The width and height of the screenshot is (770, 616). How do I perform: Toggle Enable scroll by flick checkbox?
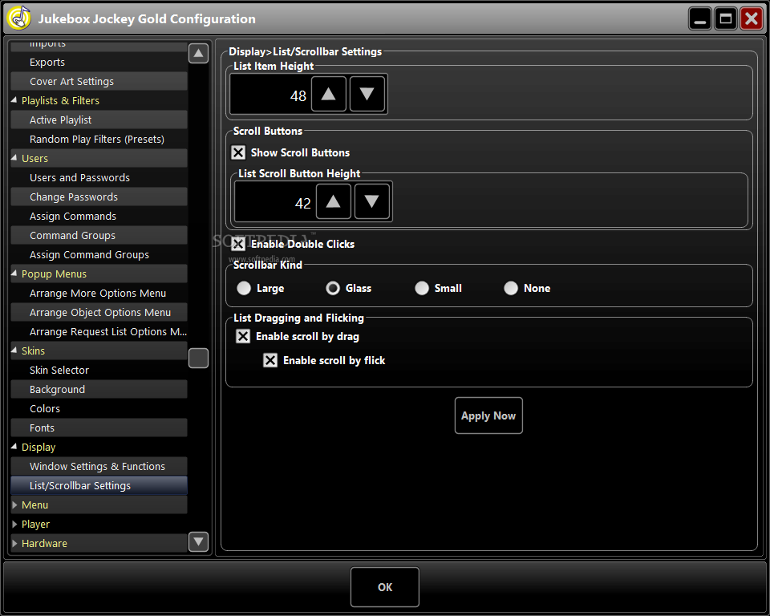pyautogui.click(x=270, y=360)
